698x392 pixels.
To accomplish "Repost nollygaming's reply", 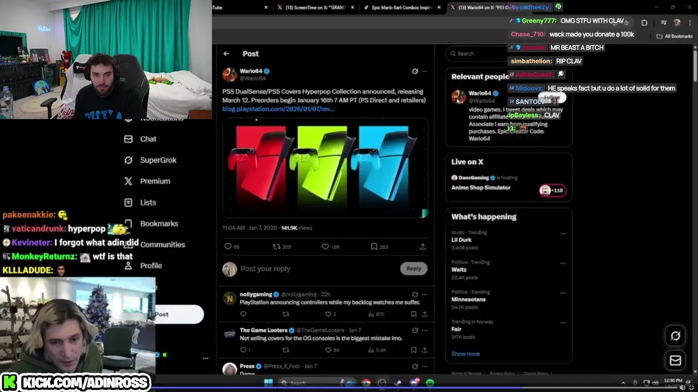I will (x=286, y=314).
